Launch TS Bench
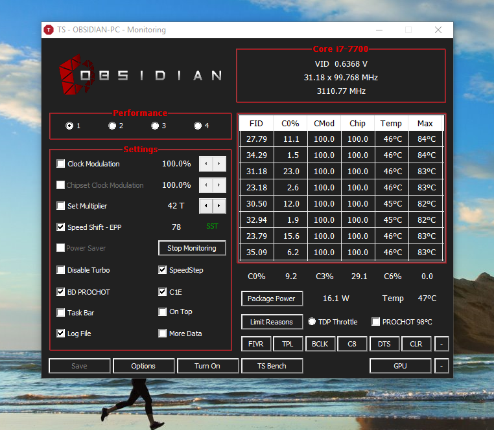The image size is (494, 430). click(x=272, y=366)
